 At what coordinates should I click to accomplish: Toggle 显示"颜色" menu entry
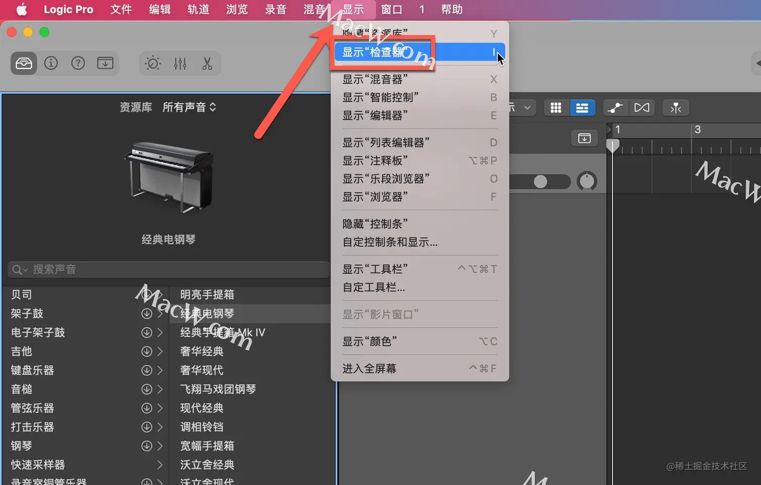[x=419, y=342]
